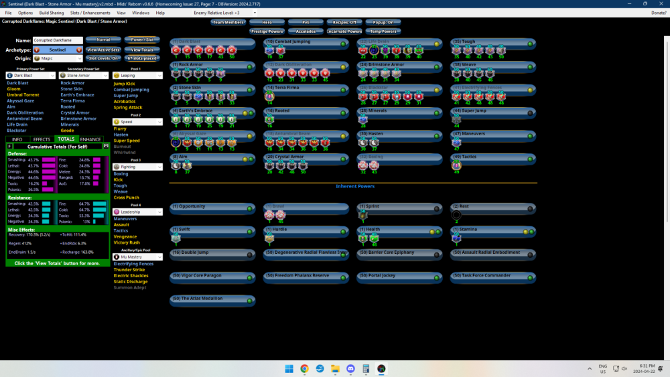The width and height of the screenshot is (670, 377).
Task: Click the View Totals button
Action: pyautogui.click(x=142, y=50)
